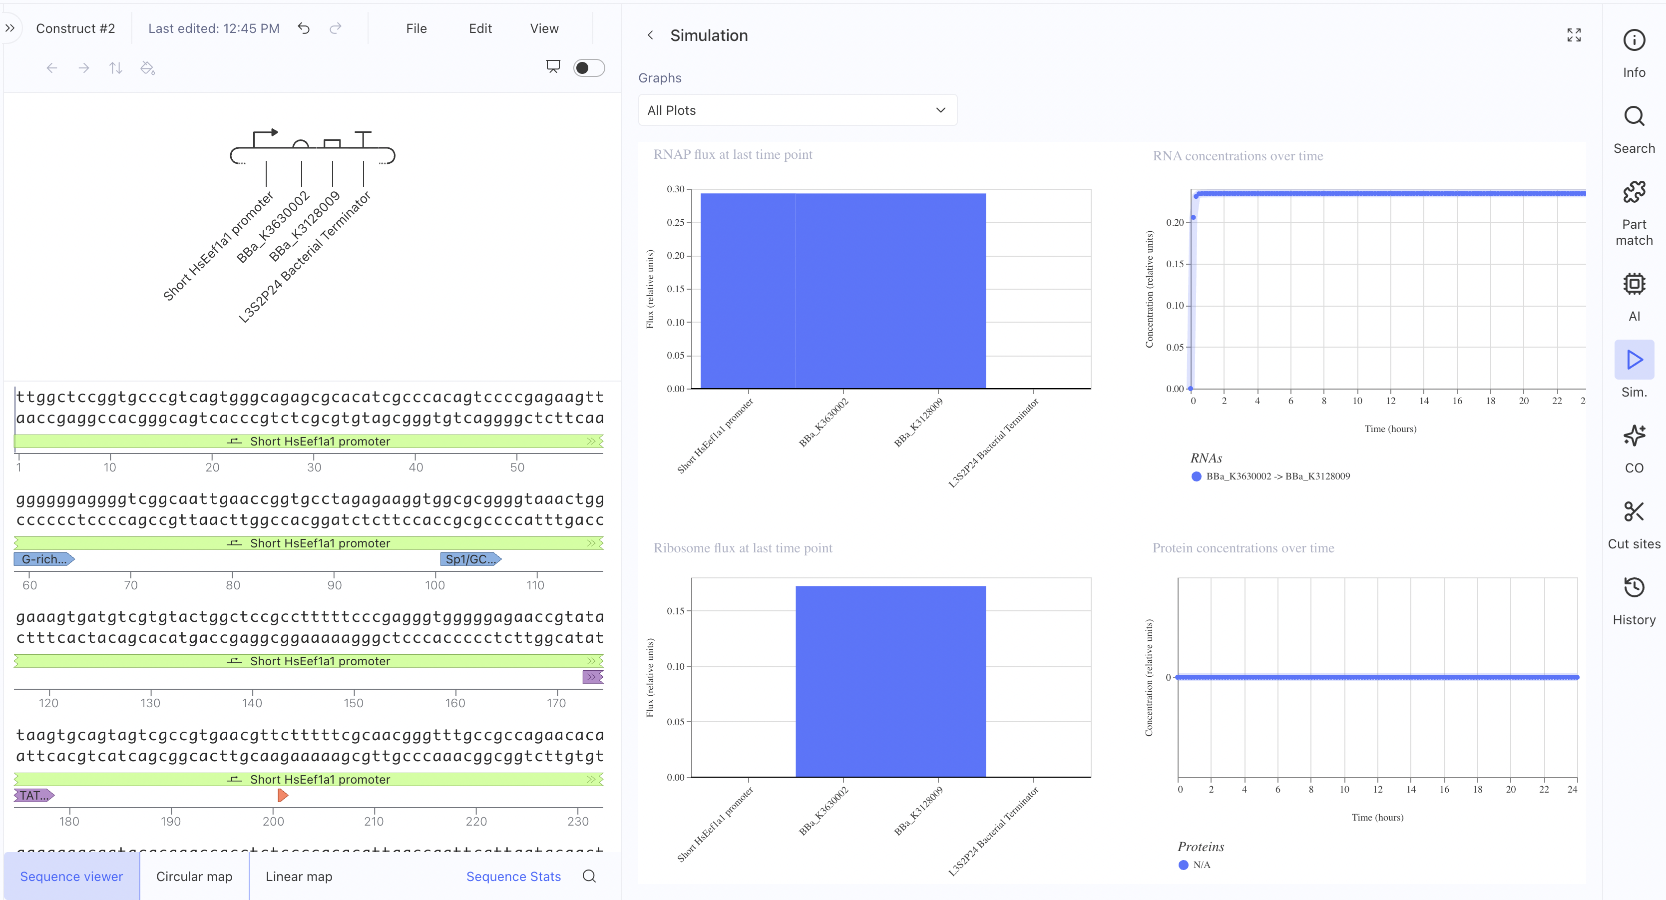Click the magnifier icon beside Sequence Stats
Screen dimensions: 1666x900
588,876
